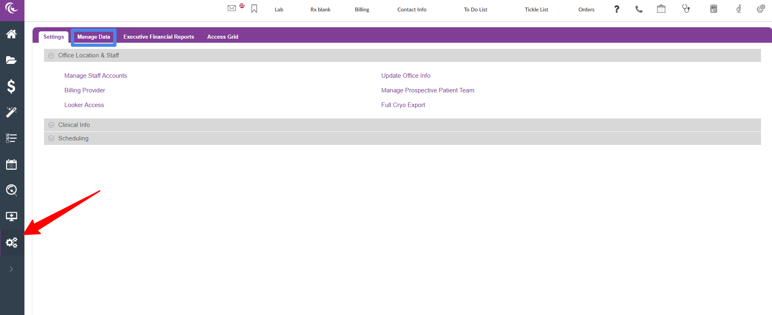Open the To Do List menu item
772x315 pixels.
pyautogui.click(x=475, y=9)
